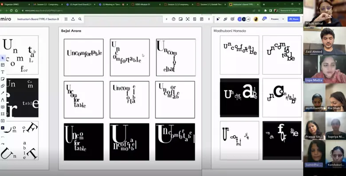Click the voting tool icon in toolbar

click(x=181, y=19)
